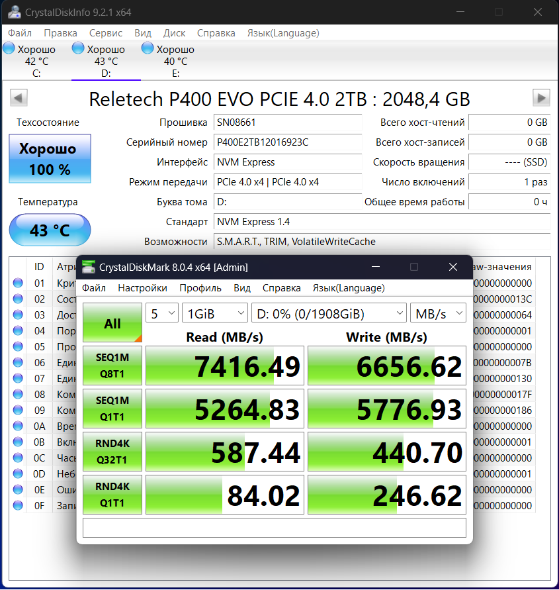Open the test count dropdown showing 5
Viewport: 559px width, 590px height.
[x=162, y=313]
